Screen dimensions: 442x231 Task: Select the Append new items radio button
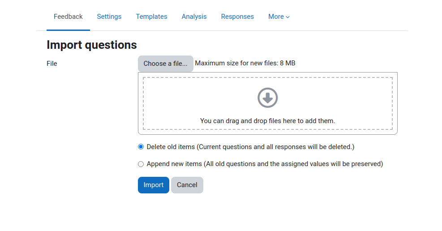141,164
